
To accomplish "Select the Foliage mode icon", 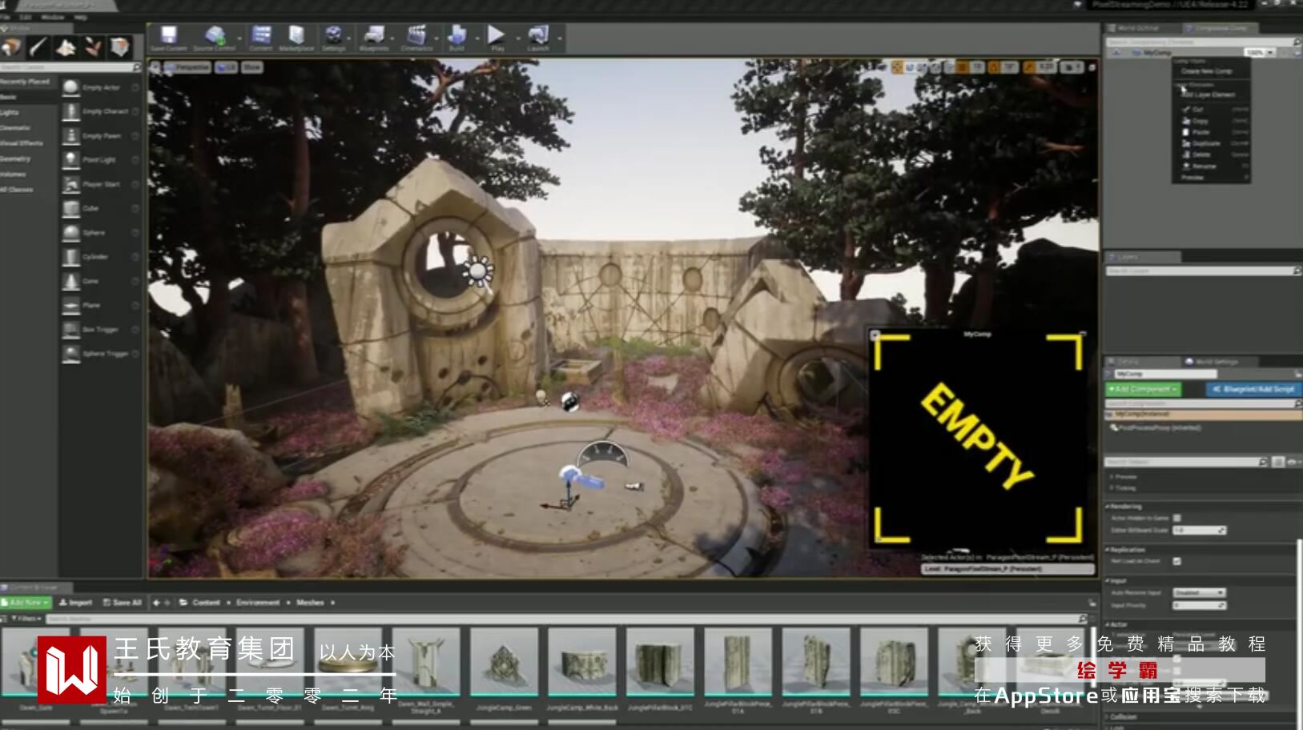I will pyautogui.click(x=93, y=48).
